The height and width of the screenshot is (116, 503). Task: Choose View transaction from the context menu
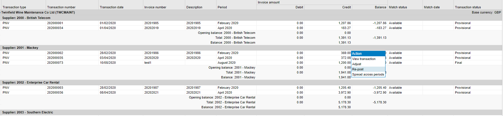click(364, 59)
